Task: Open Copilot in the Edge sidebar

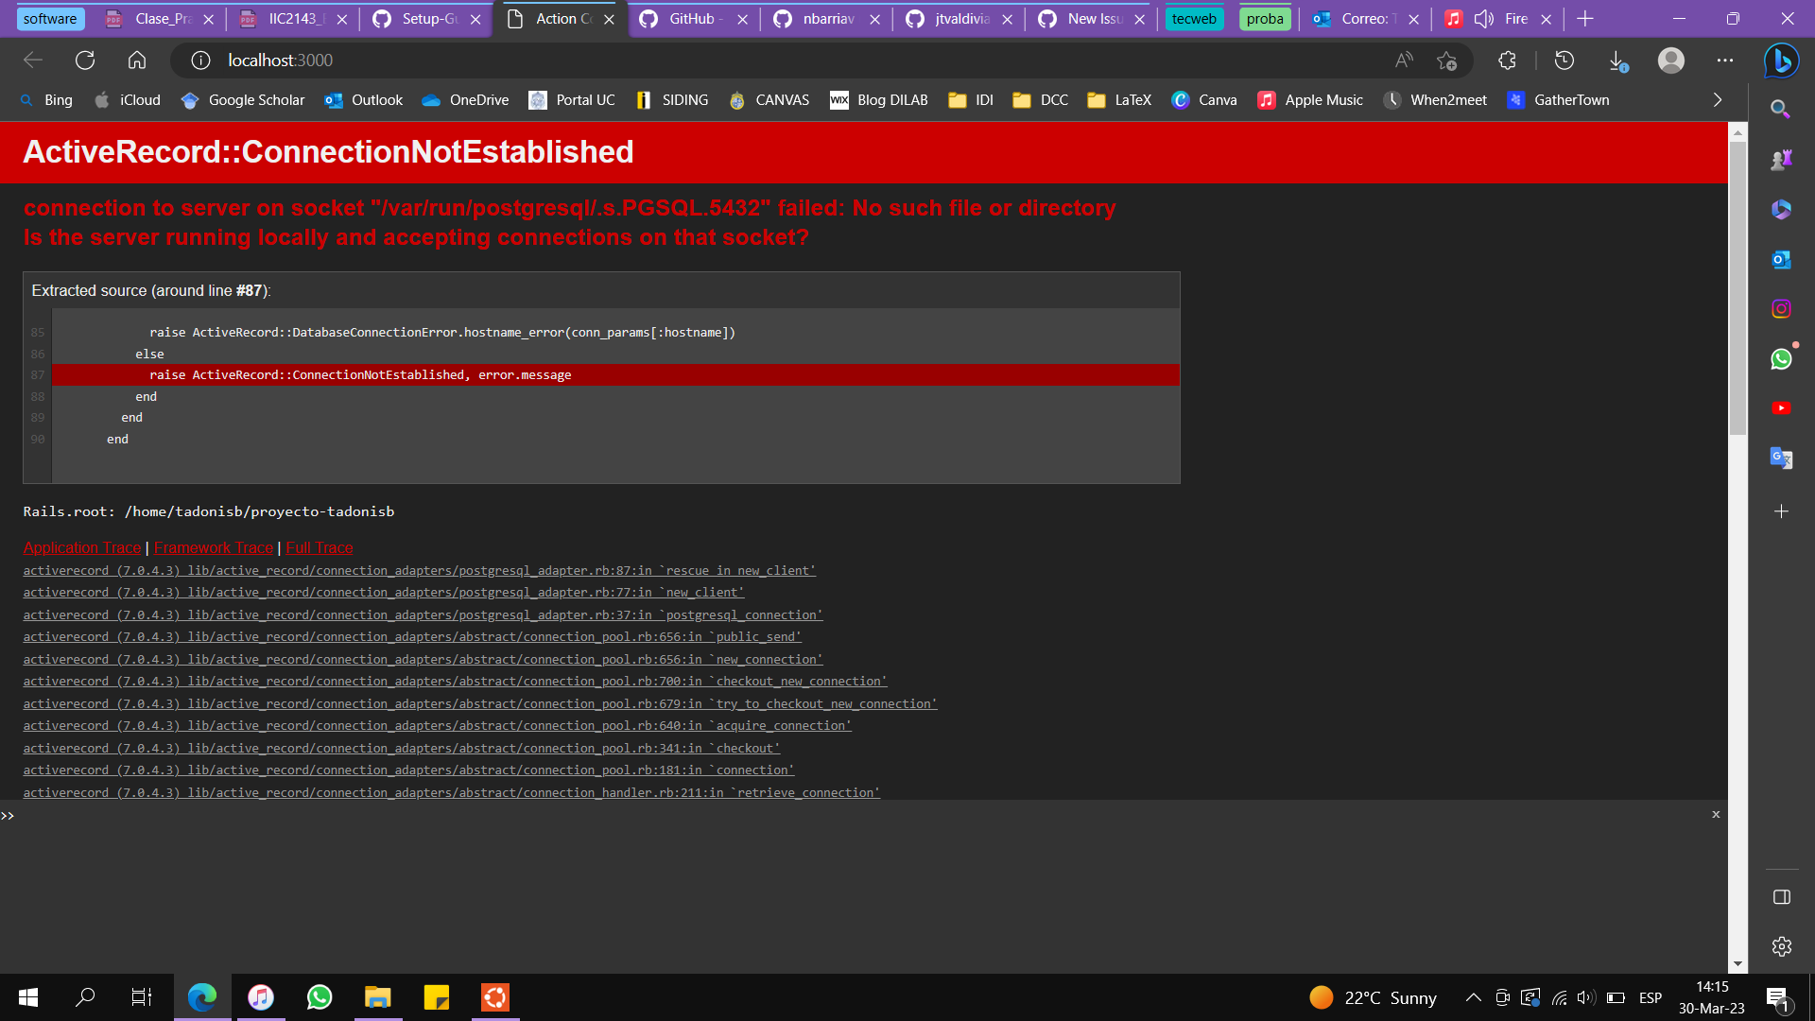Action: coord(1781,60)
